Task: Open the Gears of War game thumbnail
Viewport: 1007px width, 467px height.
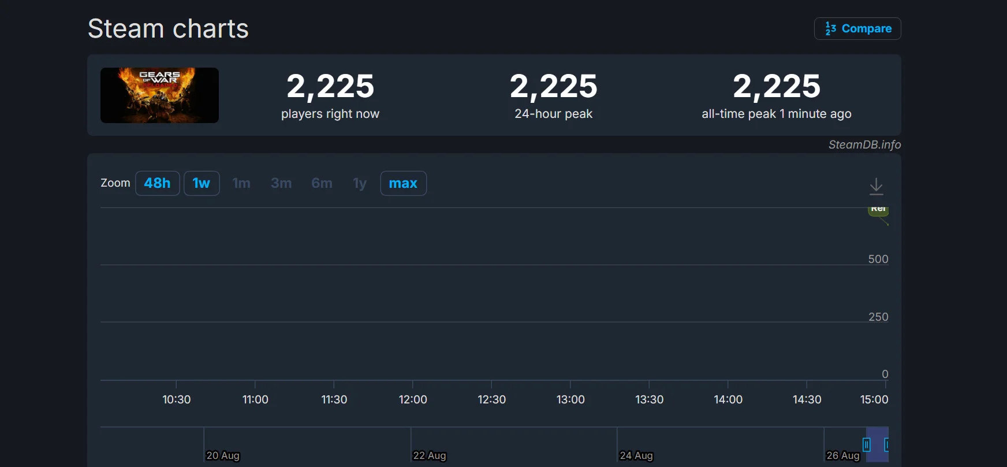Action: [159, 95]
